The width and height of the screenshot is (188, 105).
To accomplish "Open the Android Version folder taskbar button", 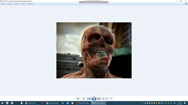I will tap(32, 103).
